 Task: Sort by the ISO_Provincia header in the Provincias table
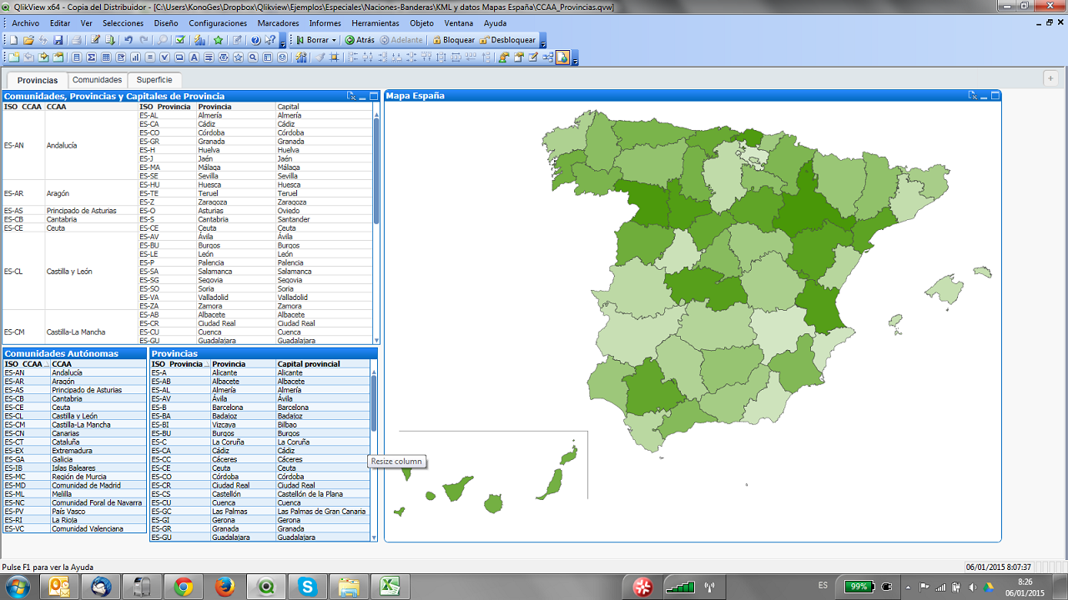pyautogui.click(x=179, y=364)
